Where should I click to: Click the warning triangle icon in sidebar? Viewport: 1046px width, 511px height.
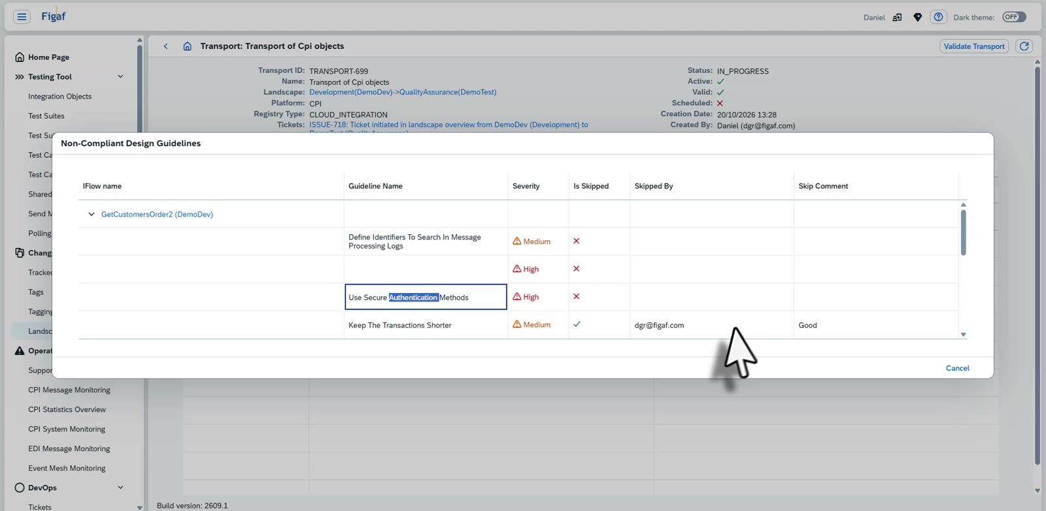(x=20, y=351)
